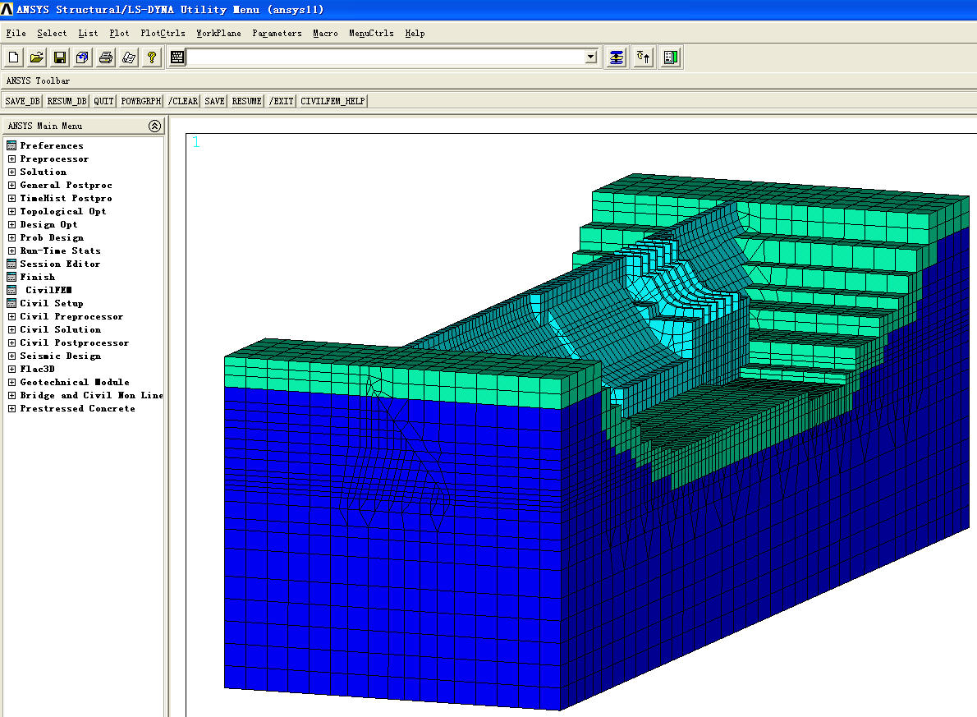Screen dimensions: 977x717
Task: Click the SAVE button in ANSYS Toolbar
Action: point(214,101)
